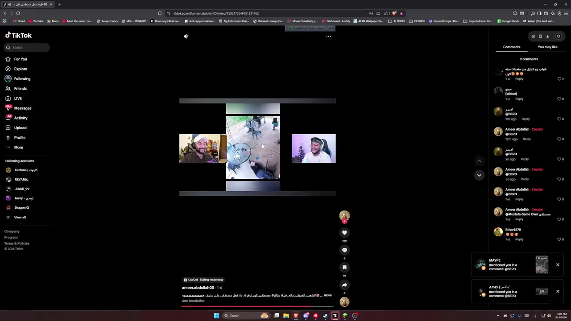The height and width of the screenshot is (321, 571).
Task: Like the video with the heart icon
Action: (344, 233)
